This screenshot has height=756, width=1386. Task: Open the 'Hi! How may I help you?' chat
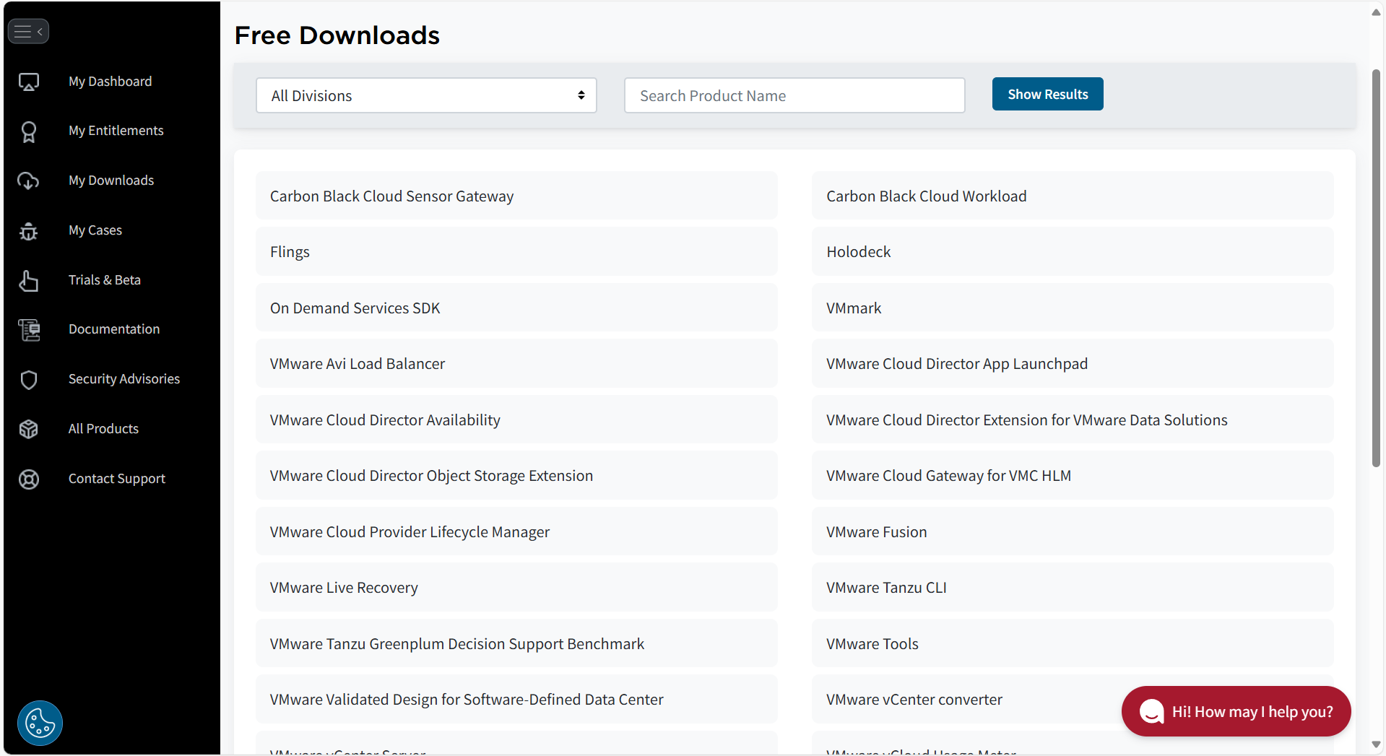[1236, 711]
